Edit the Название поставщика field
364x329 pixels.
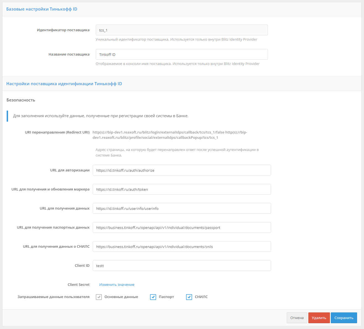pyautogui.click(x=182, y=54)
